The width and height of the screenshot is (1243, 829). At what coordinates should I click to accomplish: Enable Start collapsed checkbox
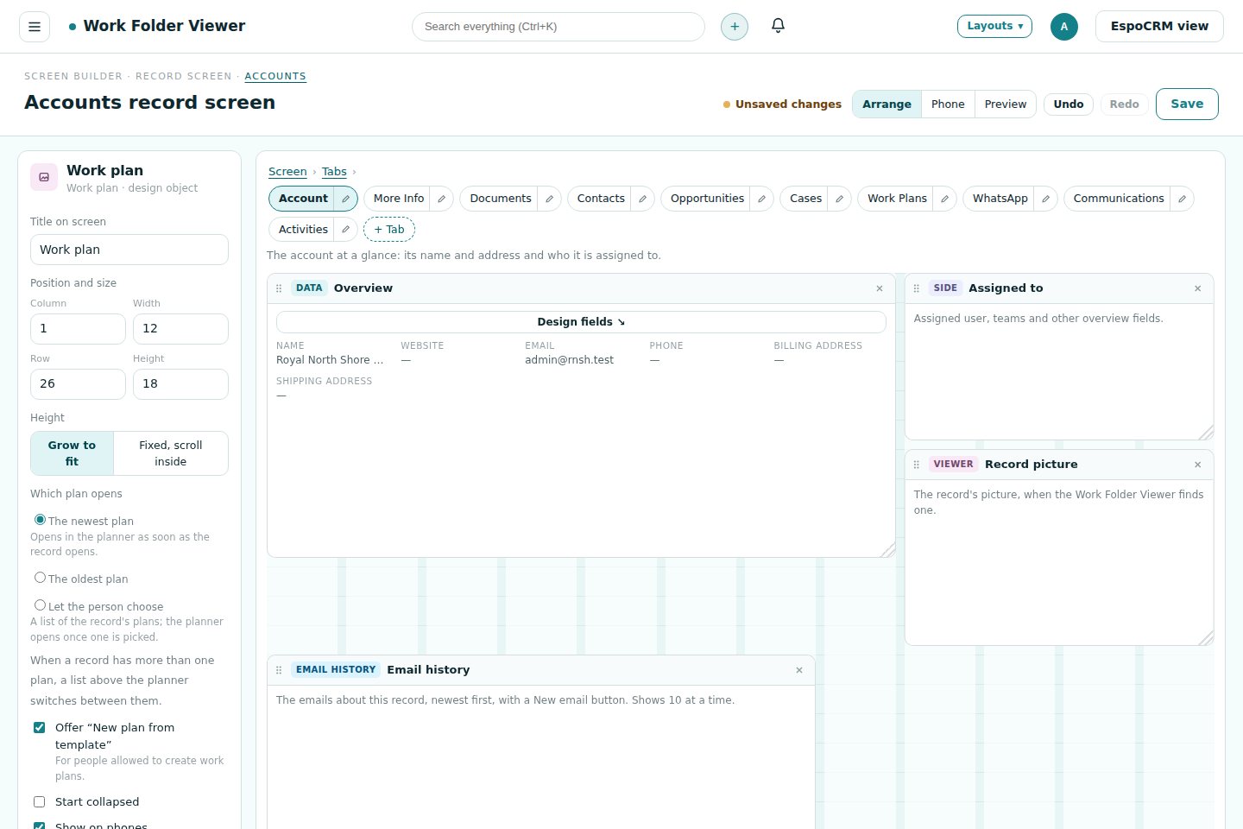[x=39, y=802]
